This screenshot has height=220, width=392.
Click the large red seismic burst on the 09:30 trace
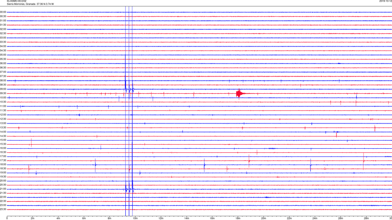(x=240, y=94)
